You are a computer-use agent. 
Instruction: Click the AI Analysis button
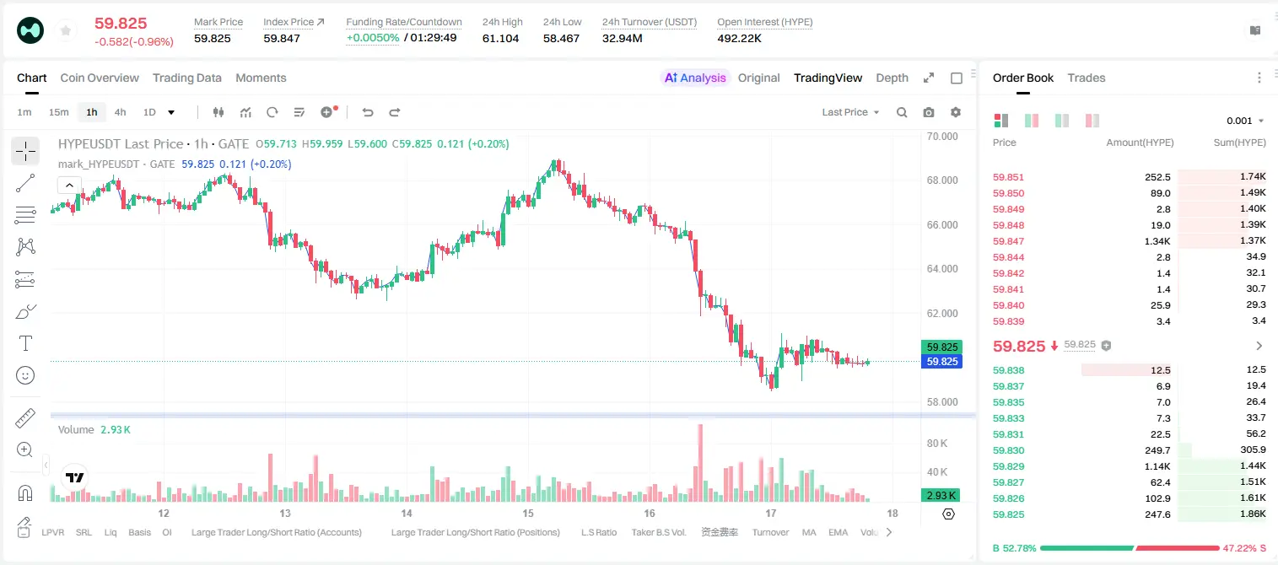tap(694, 78)
